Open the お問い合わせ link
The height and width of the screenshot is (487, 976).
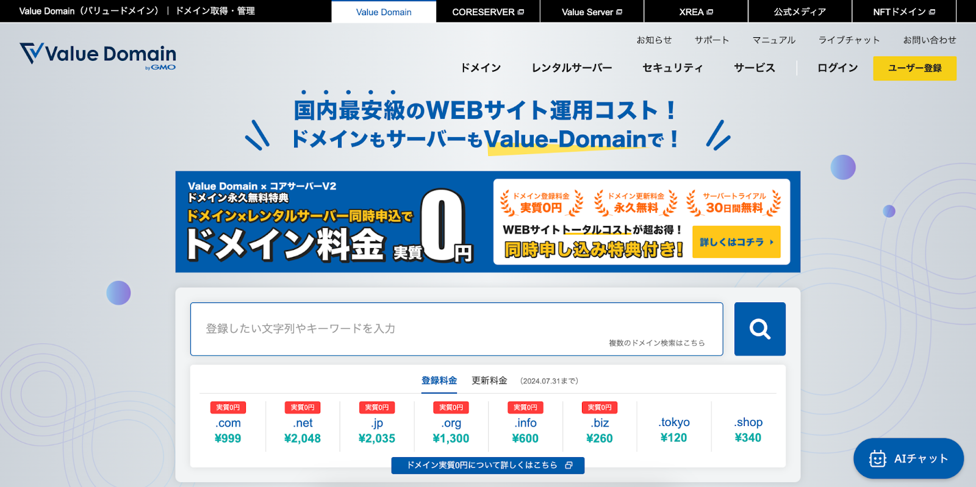[x=930, y=40]
